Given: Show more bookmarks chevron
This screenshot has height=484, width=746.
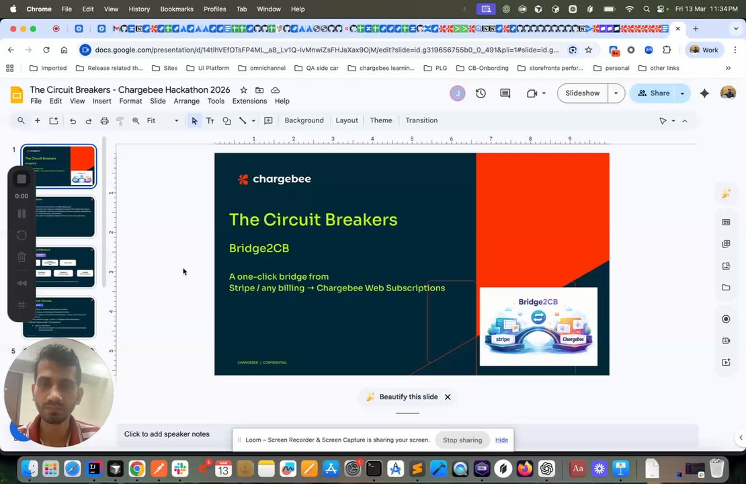Looking at the screenshot, I should [x=728, y=68].
